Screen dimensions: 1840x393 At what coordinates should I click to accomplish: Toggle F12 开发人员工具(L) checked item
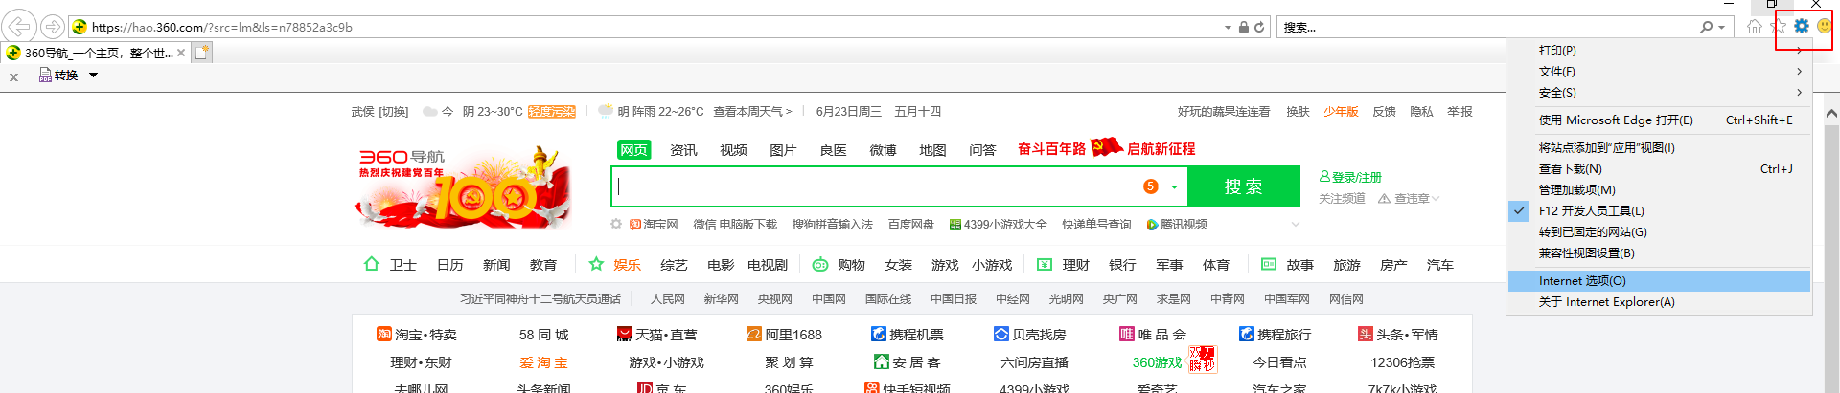(1659, 211)
